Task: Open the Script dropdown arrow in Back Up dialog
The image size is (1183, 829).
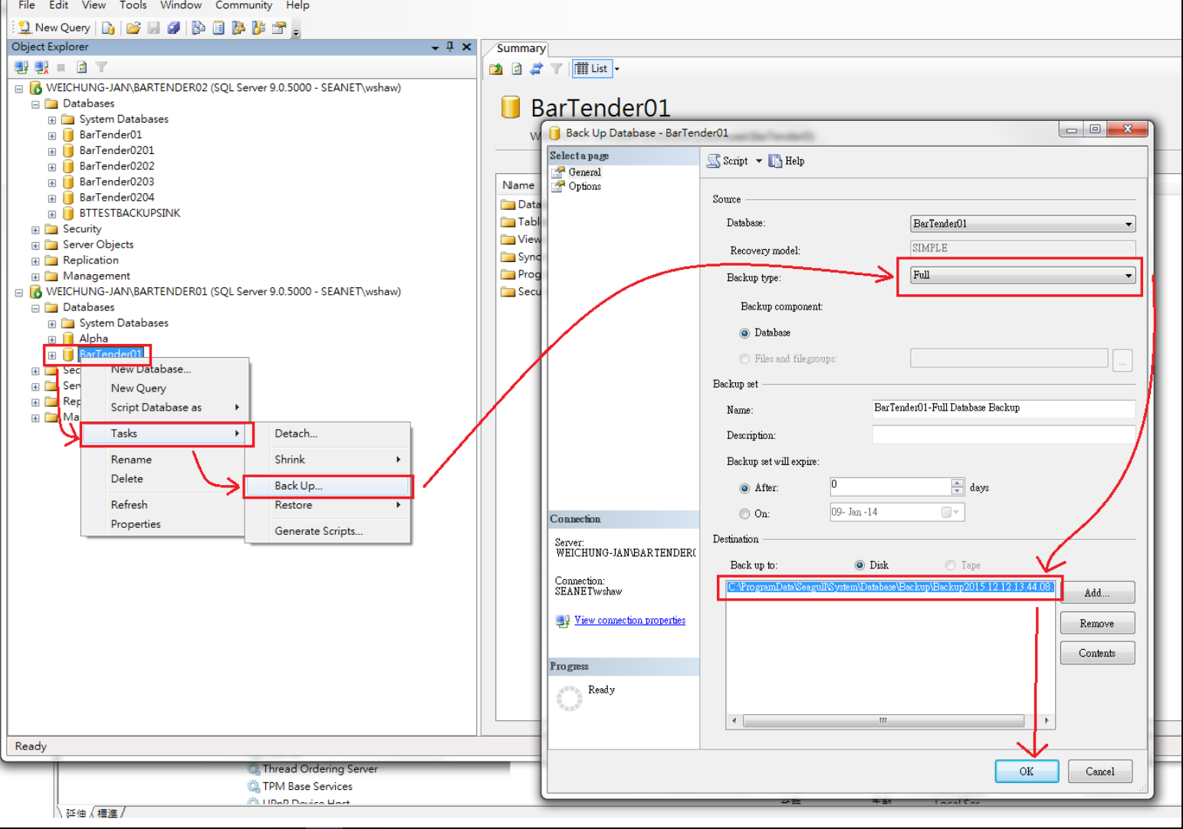Action: tap(759, 161)
